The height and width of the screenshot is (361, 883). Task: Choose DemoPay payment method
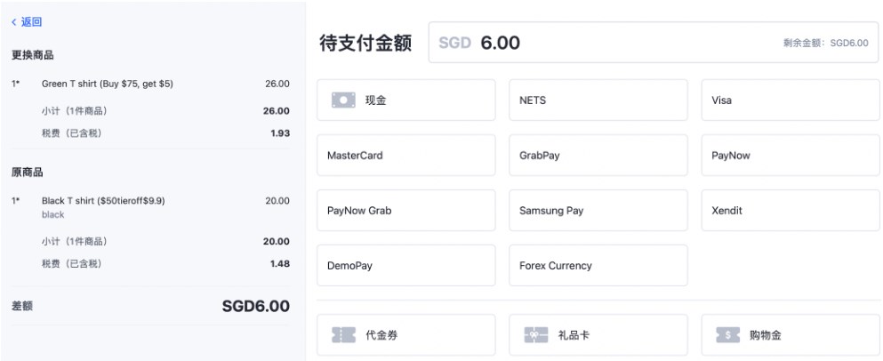point(405,266)
